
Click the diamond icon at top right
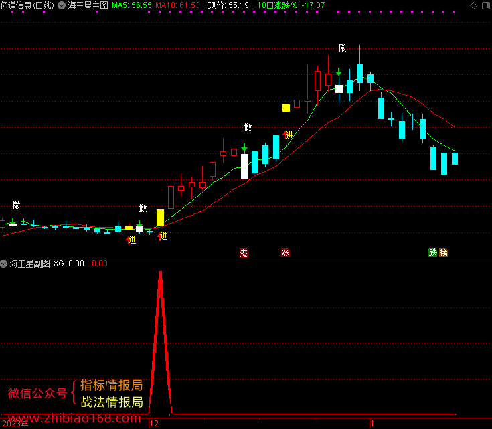(x=473, y=5)
